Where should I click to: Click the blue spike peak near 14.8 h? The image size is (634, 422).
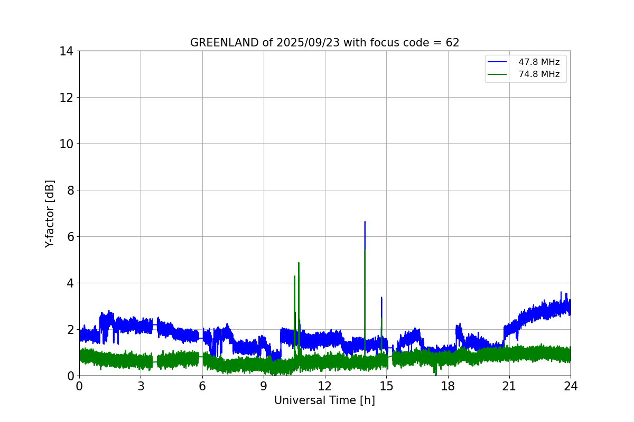(381, 298)
